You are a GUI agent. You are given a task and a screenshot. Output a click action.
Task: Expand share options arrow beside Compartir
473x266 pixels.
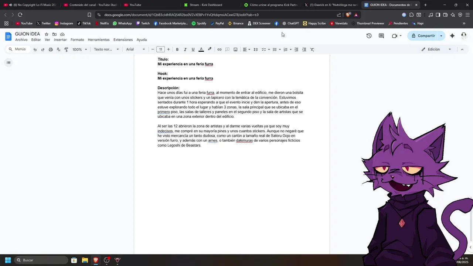point(441,36)
